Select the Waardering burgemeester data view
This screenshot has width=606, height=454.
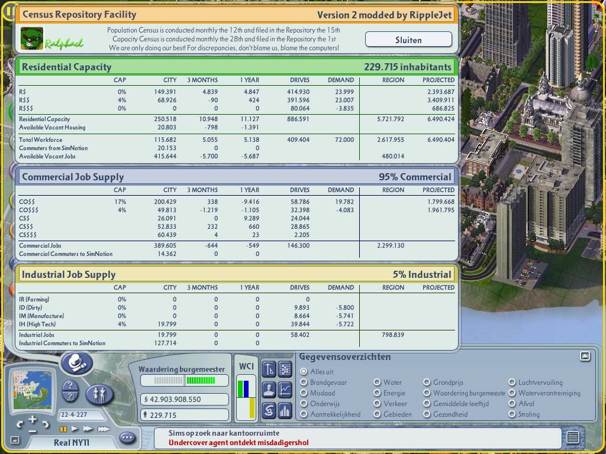pos(427,393)
